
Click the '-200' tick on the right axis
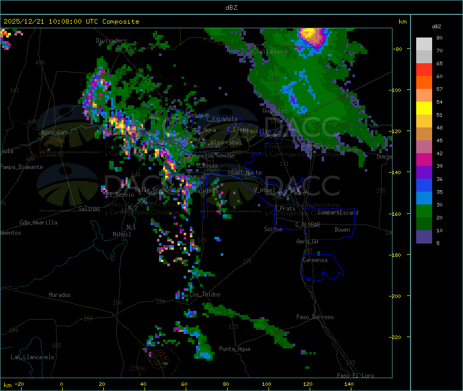coord(396,296)
